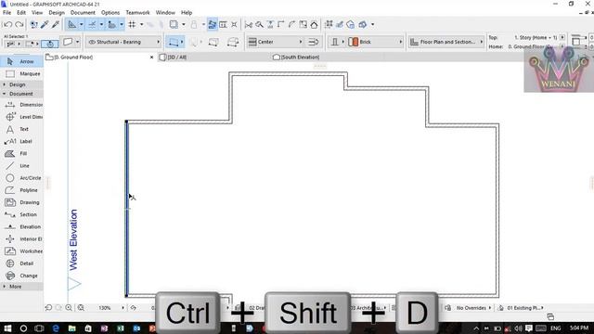
Task: Select the Elevation tool
Action: click(x=22, y=226)
